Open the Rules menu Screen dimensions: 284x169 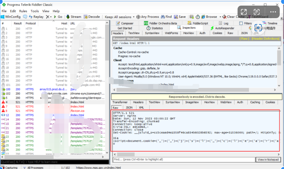(23, 11)
